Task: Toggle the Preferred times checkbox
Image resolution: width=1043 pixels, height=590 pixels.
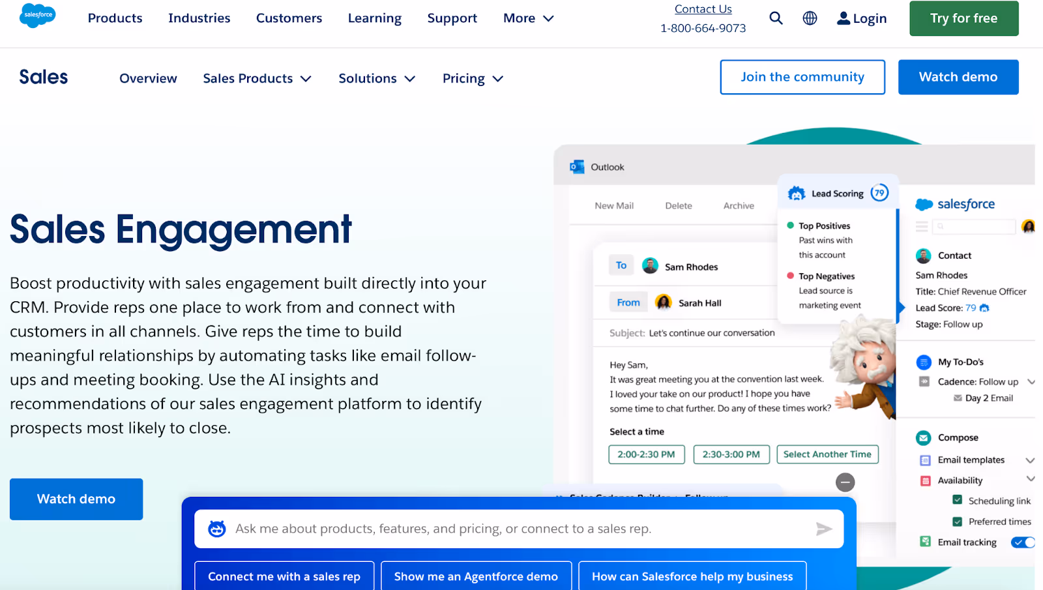Action: 957,521
